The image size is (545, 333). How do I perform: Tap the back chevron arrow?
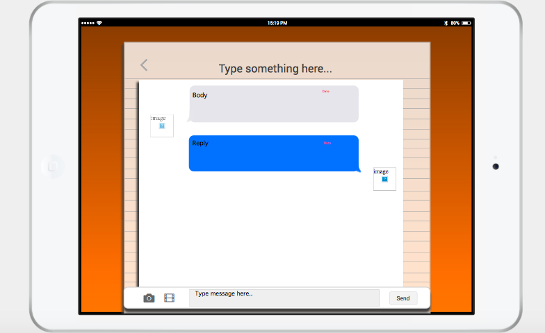click(x=144, y=65)
